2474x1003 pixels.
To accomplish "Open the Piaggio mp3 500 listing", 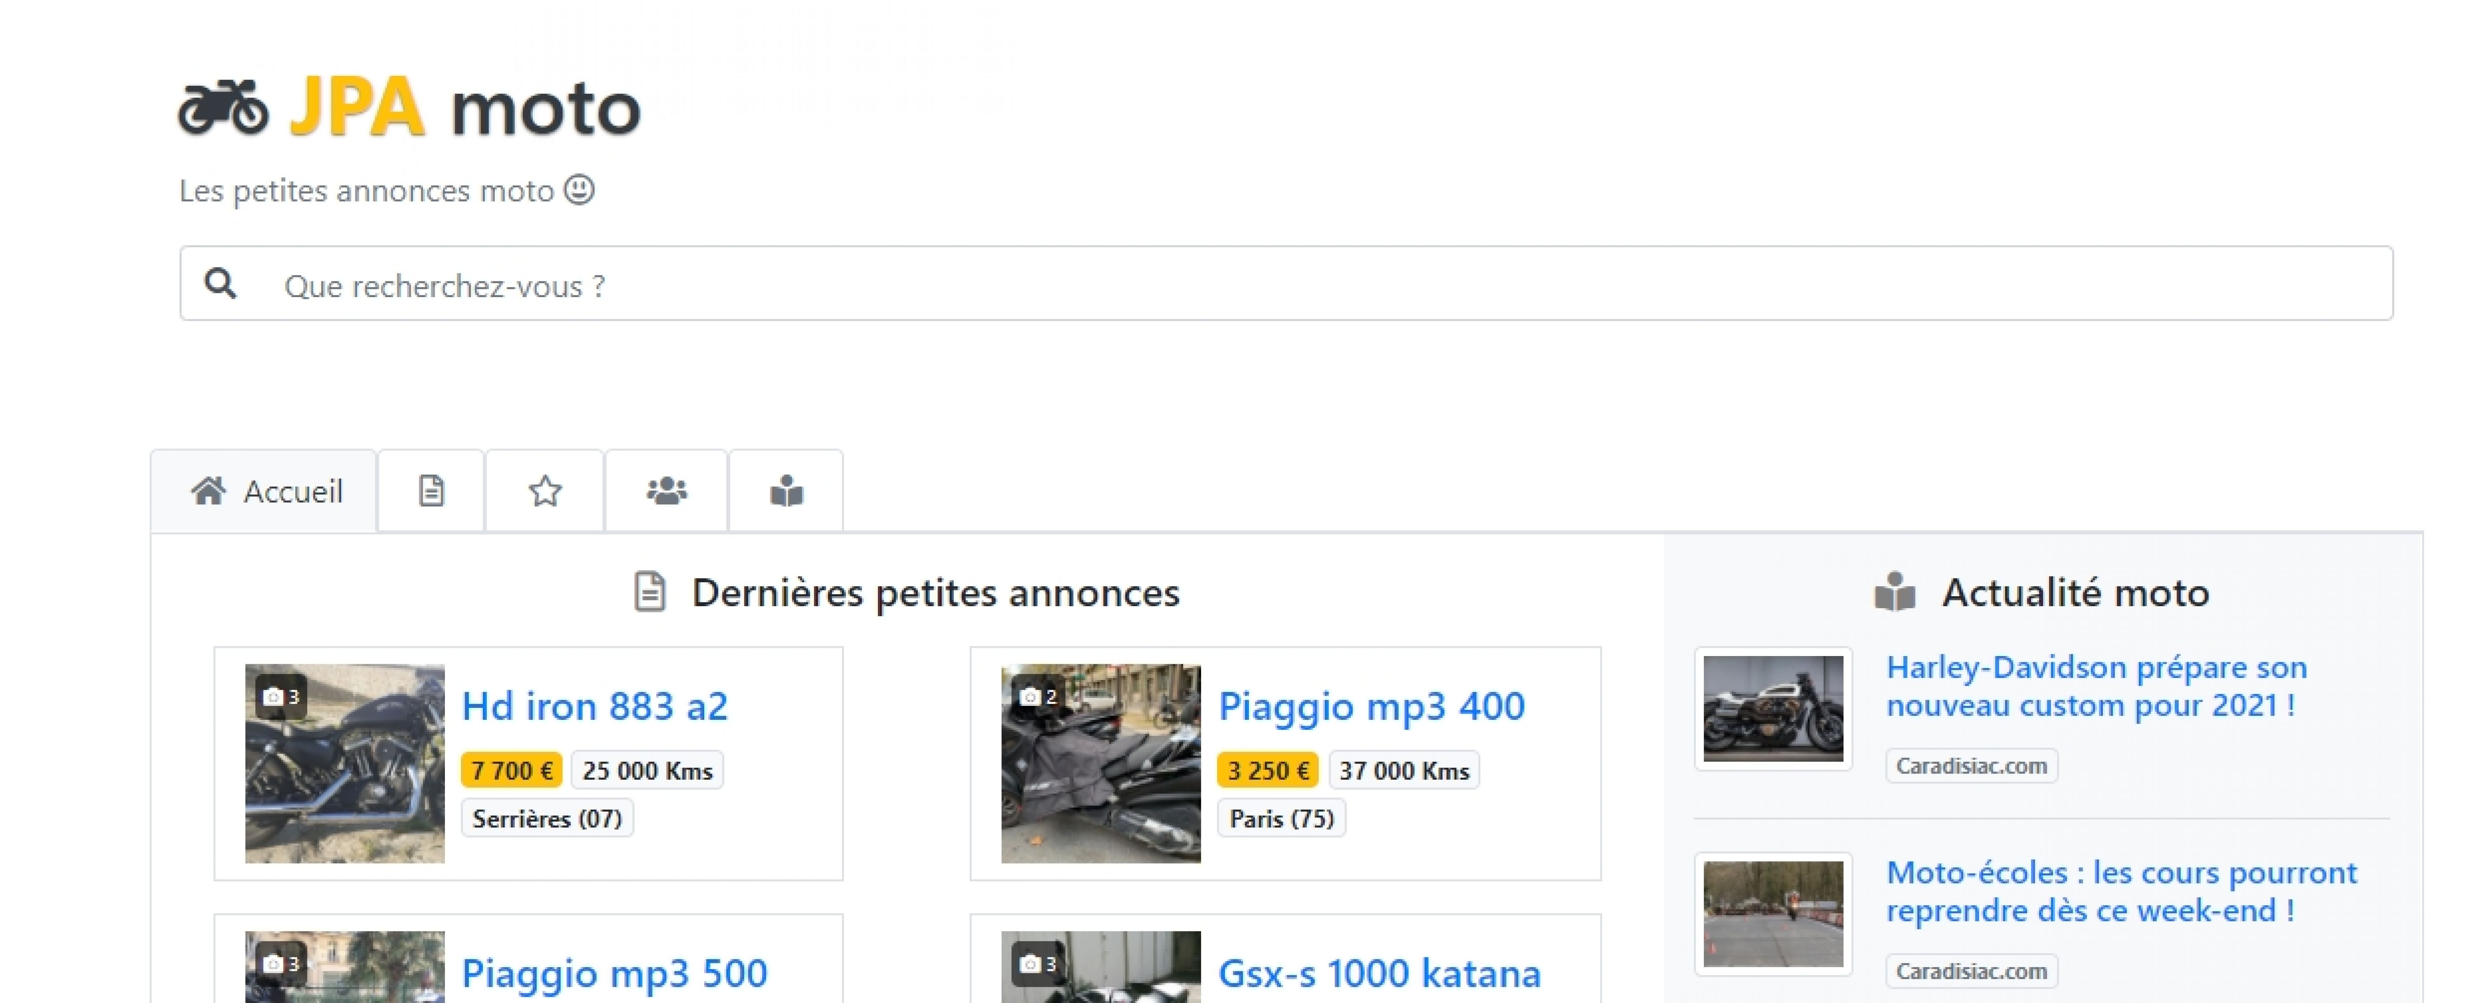I will point(615,973).
